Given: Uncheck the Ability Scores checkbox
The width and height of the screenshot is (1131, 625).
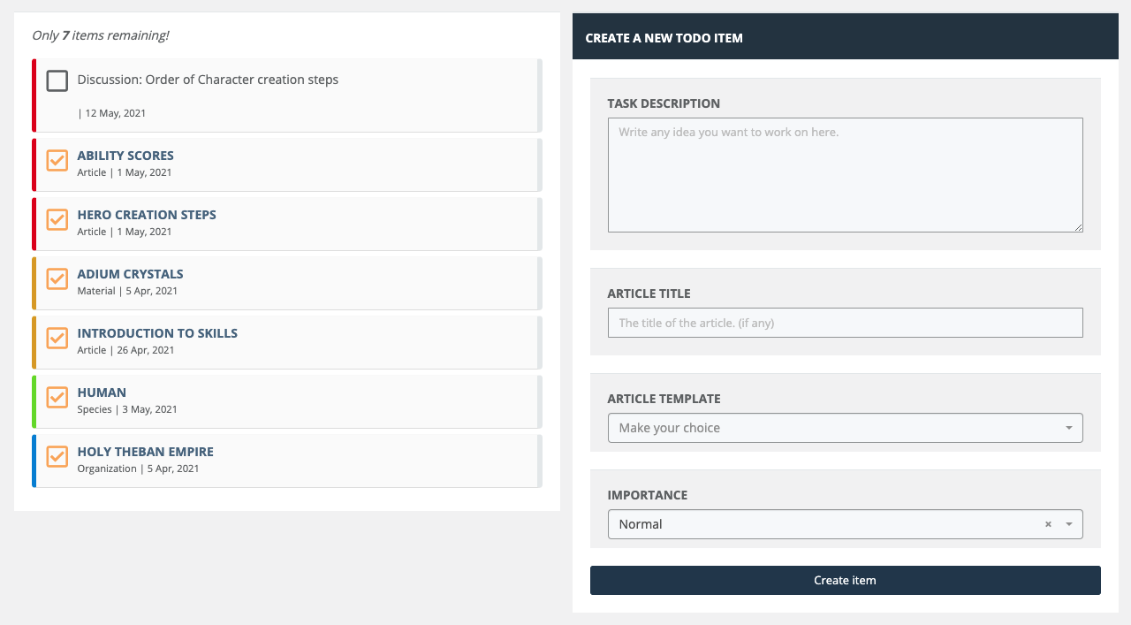Looking at the screenshot, I should click(57, 160).
